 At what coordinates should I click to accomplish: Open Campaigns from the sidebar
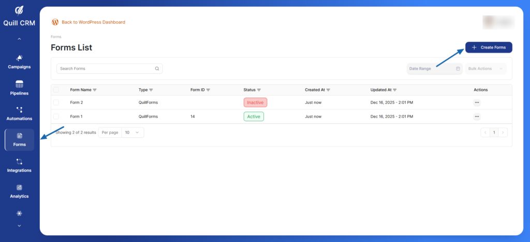[19, 61]
